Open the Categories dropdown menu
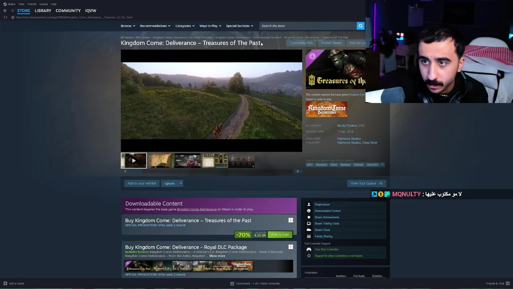The height and width of the screenshot is (289, 513). pos(185,26)
